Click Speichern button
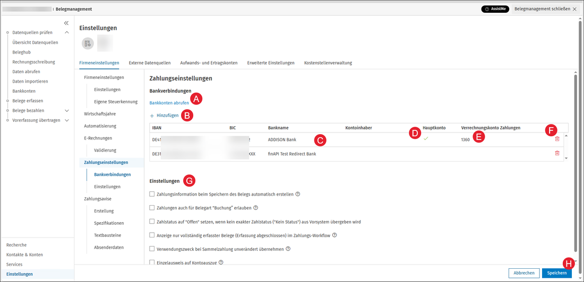 tap(557, 272)
